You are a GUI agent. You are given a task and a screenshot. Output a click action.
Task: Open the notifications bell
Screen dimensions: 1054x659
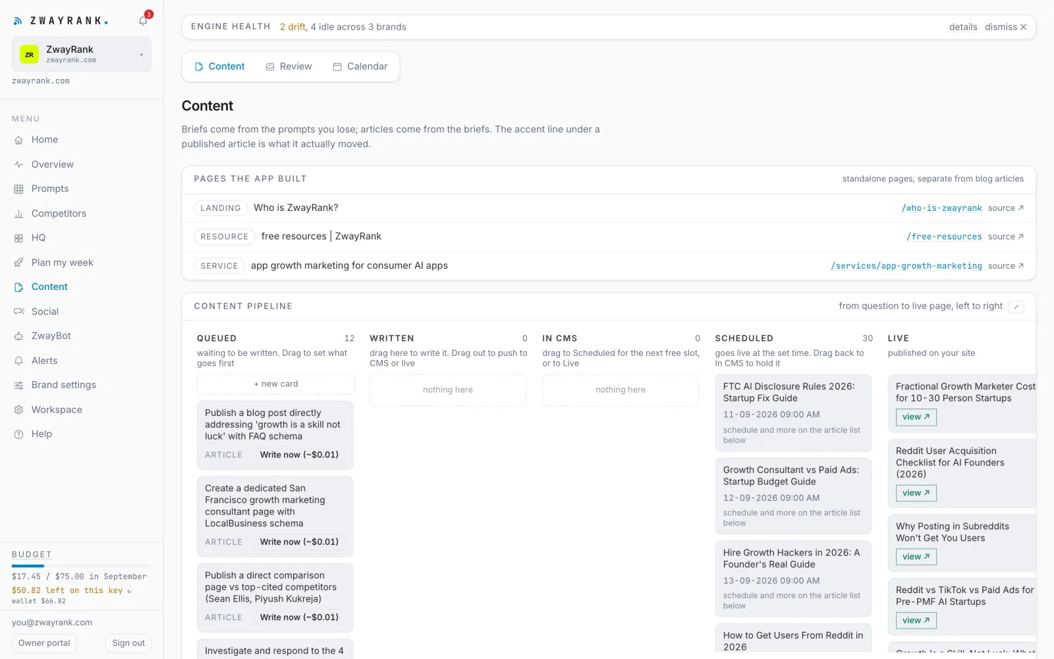(x=143, y=20)
